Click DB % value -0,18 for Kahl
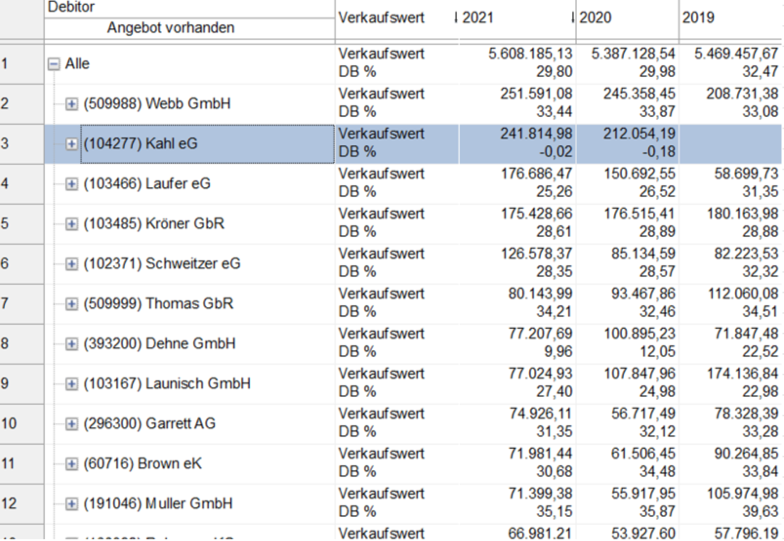784x541 pixels. (x=658, y=152)
